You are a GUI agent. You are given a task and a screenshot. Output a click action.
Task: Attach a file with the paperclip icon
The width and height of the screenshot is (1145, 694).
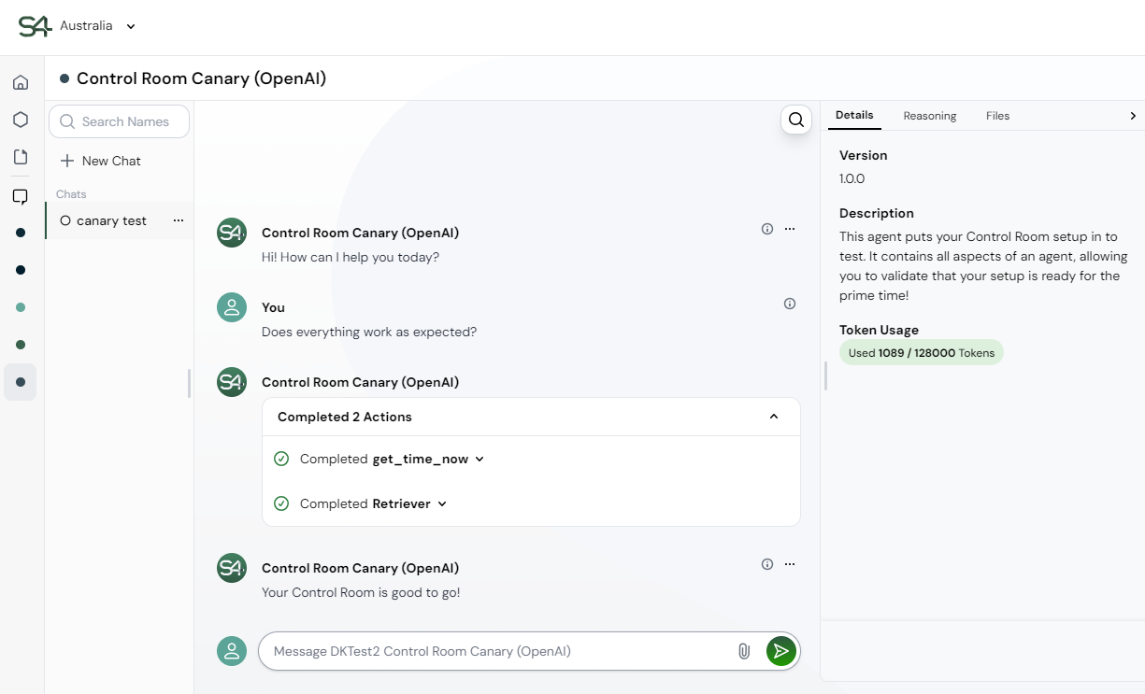(x=744, y=651)
